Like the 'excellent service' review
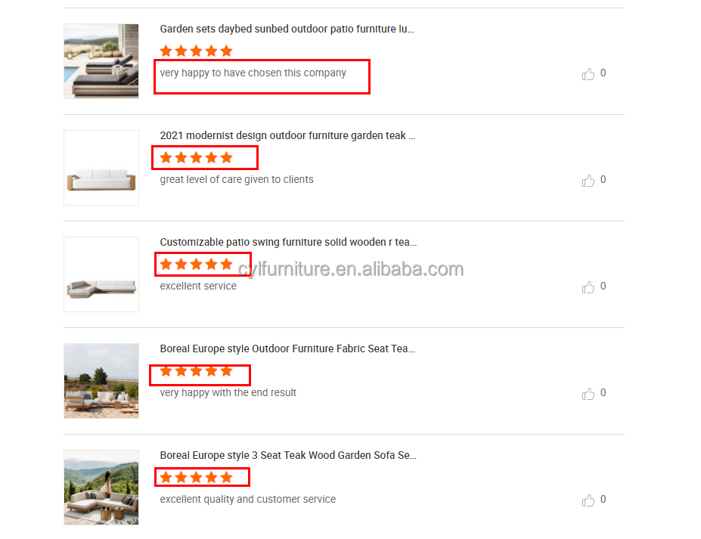The height and width of the screenshot is (539, 701). click(588, 287)
